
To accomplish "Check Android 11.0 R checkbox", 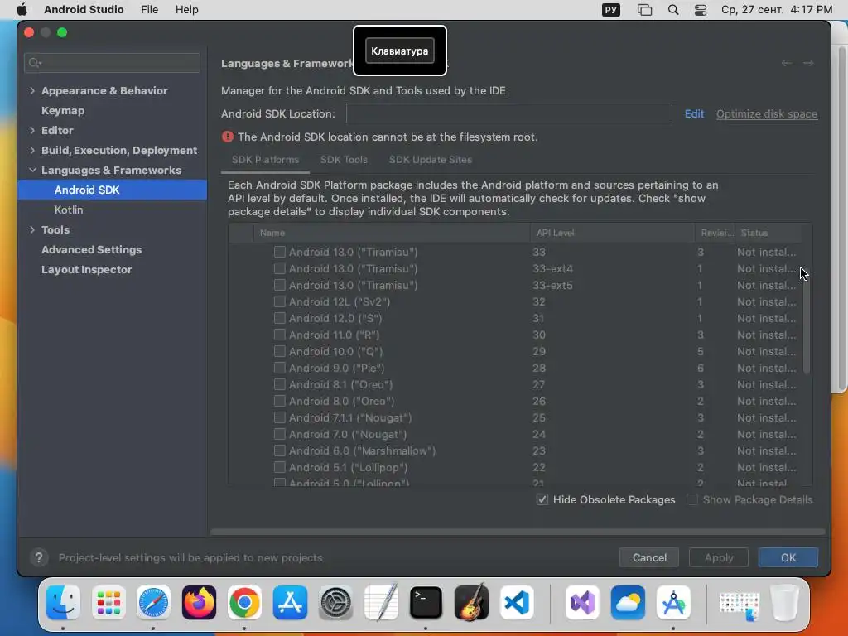I will point(280,335).
